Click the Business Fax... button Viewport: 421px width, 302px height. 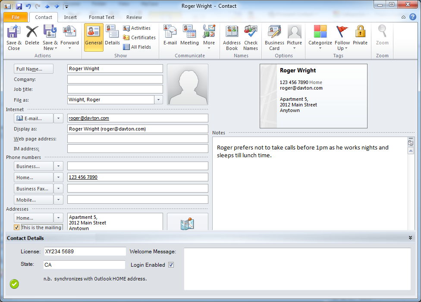34,189
